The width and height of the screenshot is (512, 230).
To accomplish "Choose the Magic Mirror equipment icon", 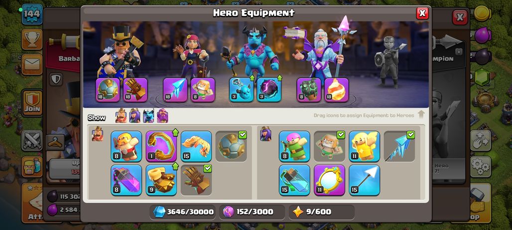I will pos(330,180).
